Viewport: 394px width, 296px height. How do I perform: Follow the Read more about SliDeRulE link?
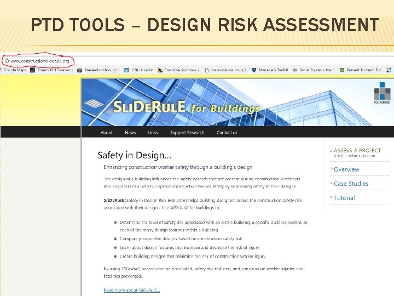132,290
